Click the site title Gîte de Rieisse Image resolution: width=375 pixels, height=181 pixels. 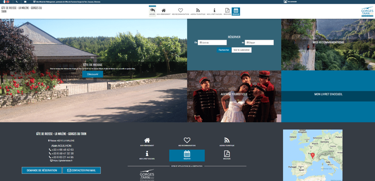[x=21, y=9]
